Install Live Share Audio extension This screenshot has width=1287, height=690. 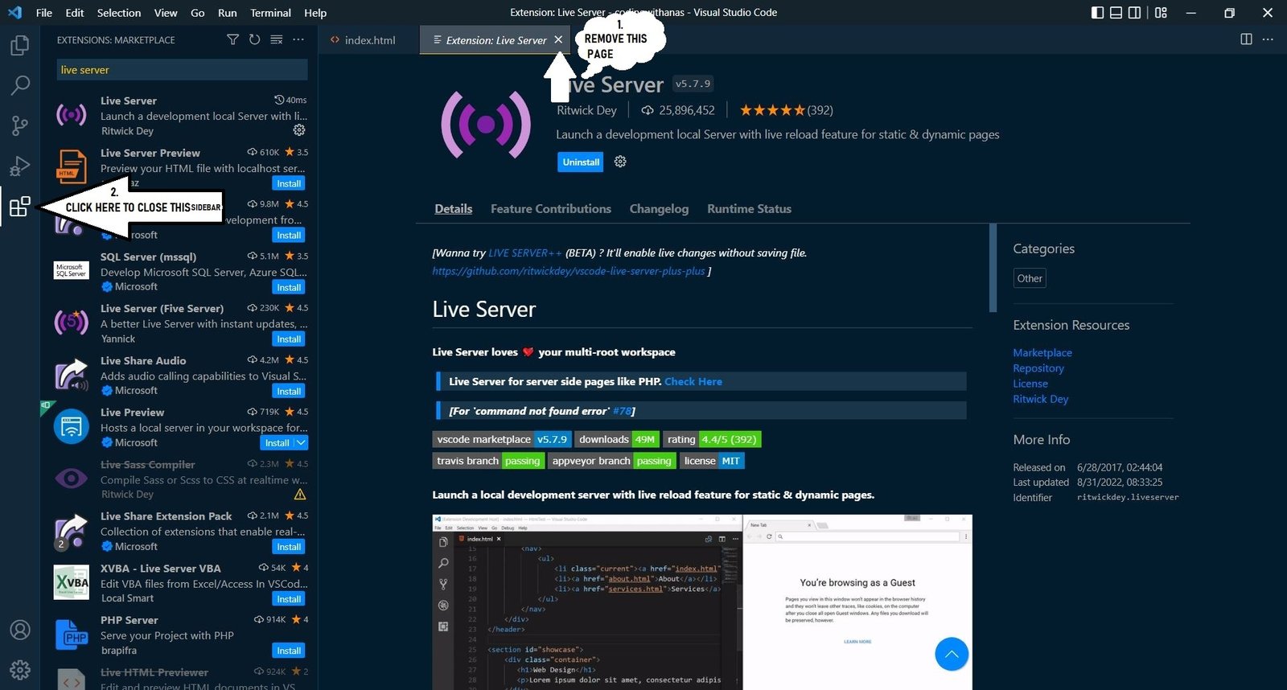click(x=289, y=392)
